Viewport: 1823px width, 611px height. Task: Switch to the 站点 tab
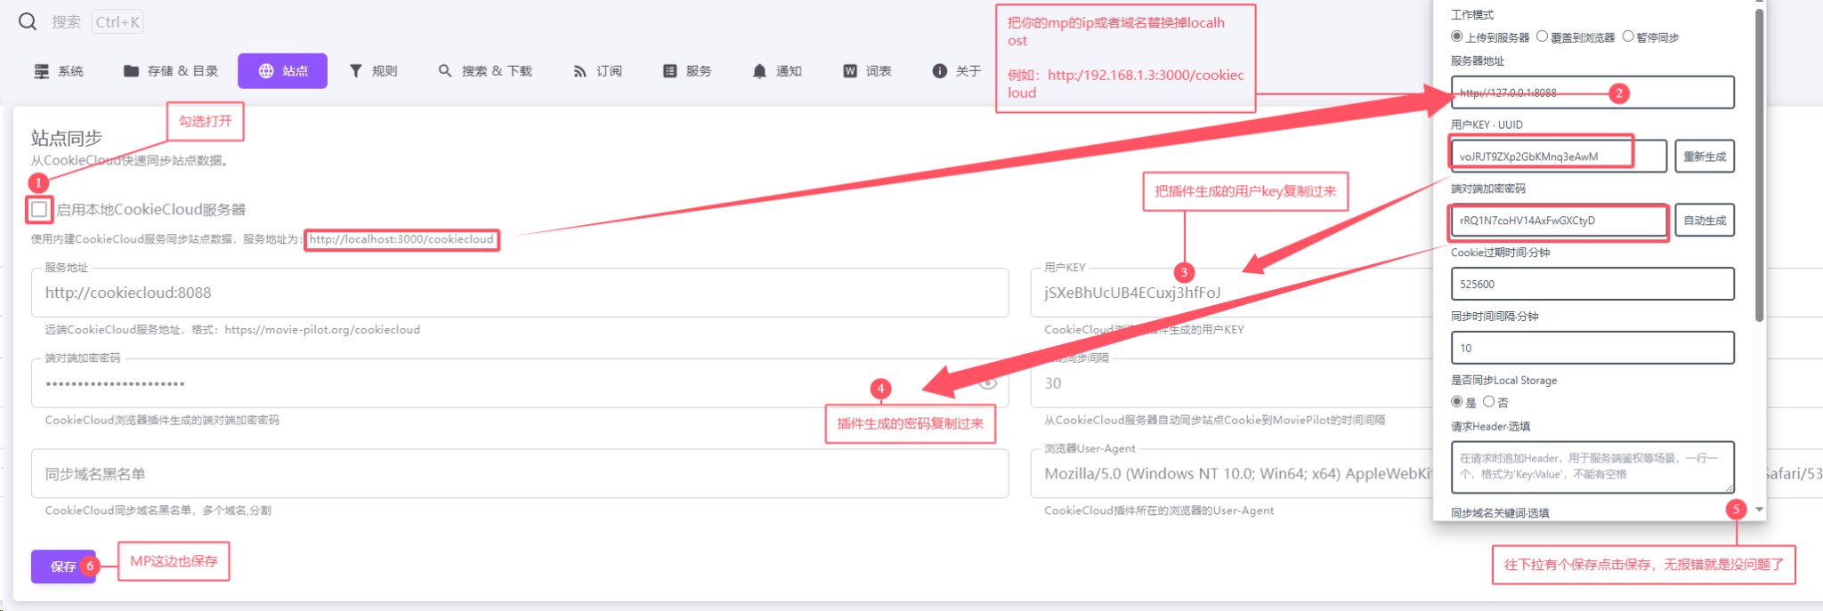click(x=282, y=71)
